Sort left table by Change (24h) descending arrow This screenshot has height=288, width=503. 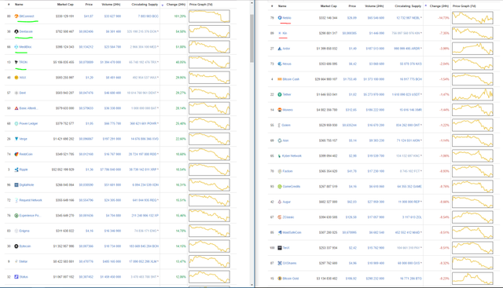(163, 5)
